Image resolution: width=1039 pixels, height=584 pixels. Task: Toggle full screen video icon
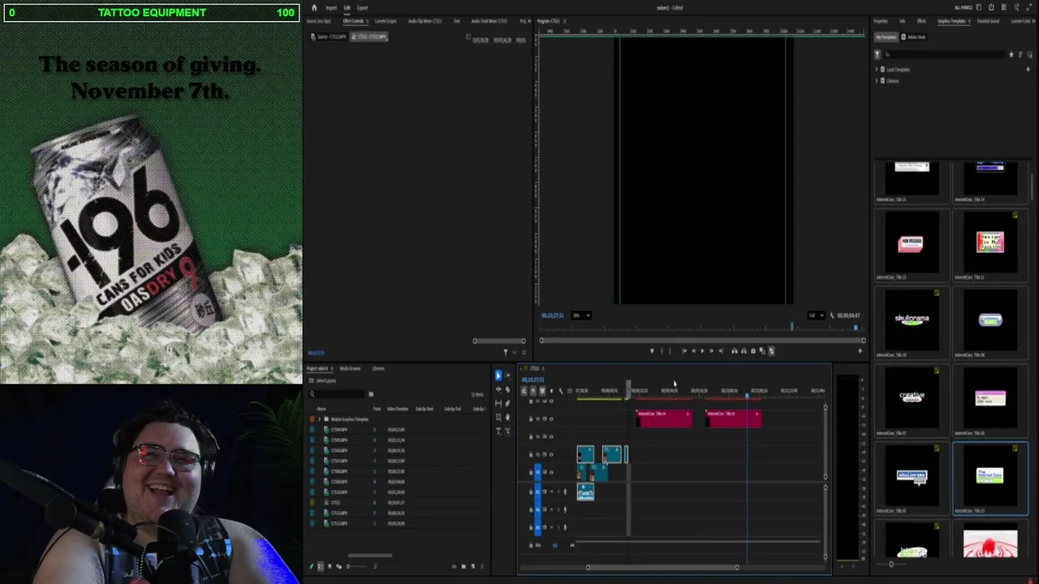pos(1029,7)
